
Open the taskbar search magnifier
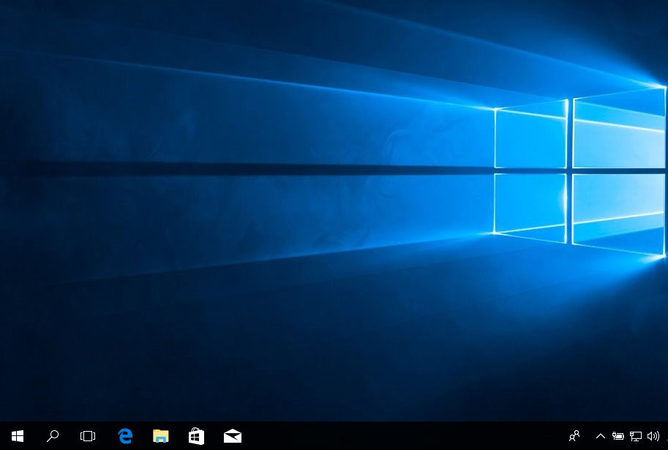pyautogui.click(x=53, y=436)
